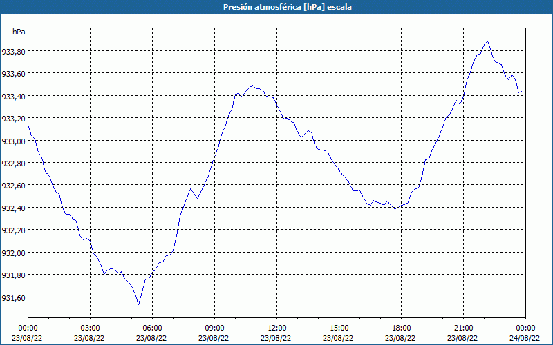Click the 23/08/22 date under 09:00
Image resolution: width=553 pixels, height=345 pixels.
click(214, 338)
